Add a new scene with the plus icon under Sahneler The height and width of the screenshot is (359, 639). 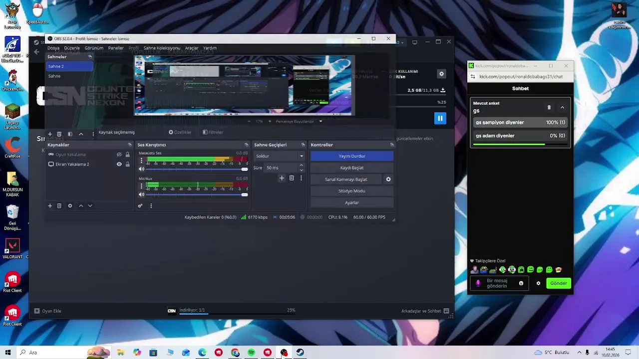pyautogui.click(x=50, y=134)
